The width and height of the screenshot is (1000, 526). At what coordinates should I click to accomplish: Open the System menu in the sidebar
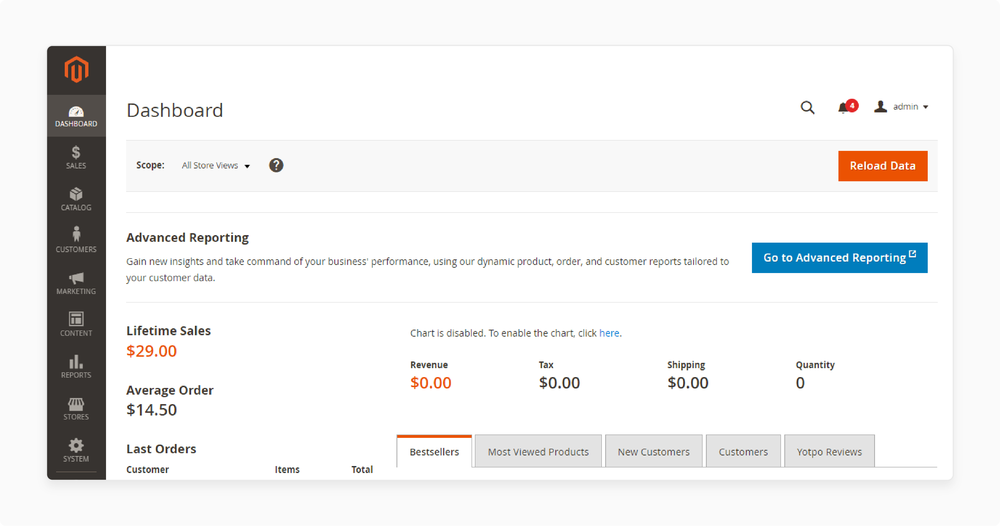pyautogui.click(x=76, y=451)
